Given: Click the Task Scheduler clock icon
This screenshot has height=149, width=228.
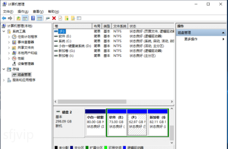Looking at the screenshot, I should coord(14,37).
